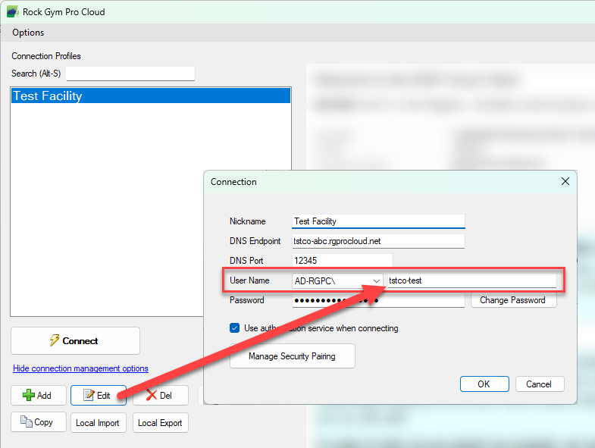Open the AD-RGPC\ domain dropdown
This screenshot has height=448, width=595.
[337, 281]
